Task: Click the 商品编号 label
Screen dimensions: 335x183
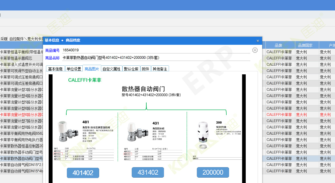Action: [x=52, y=50]
